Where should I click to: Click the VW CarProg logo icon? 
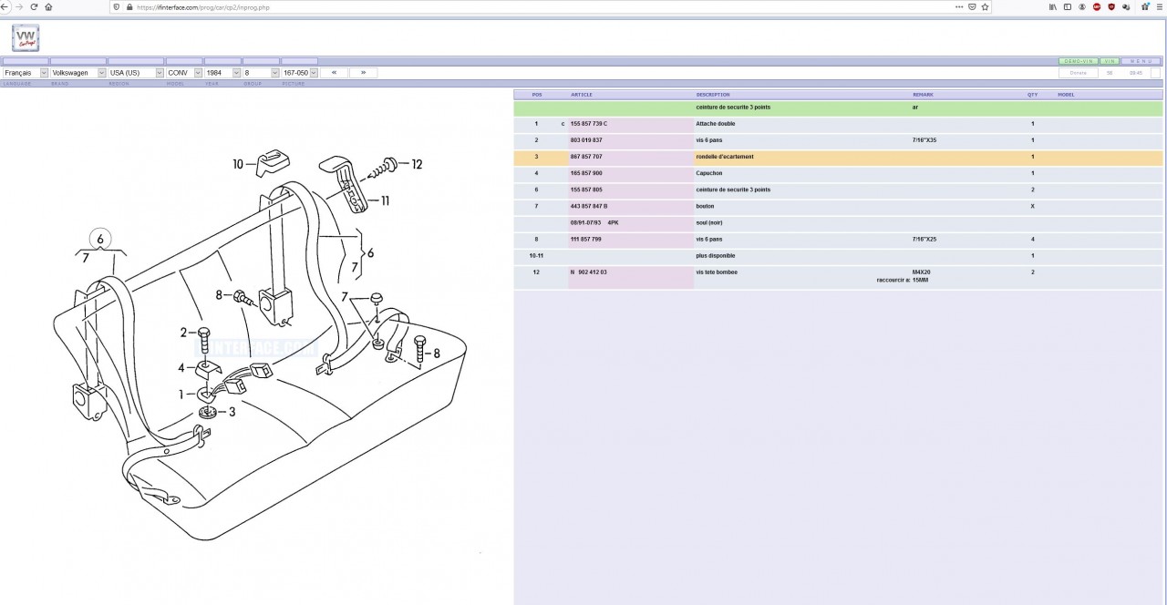[x=26, y=38]
